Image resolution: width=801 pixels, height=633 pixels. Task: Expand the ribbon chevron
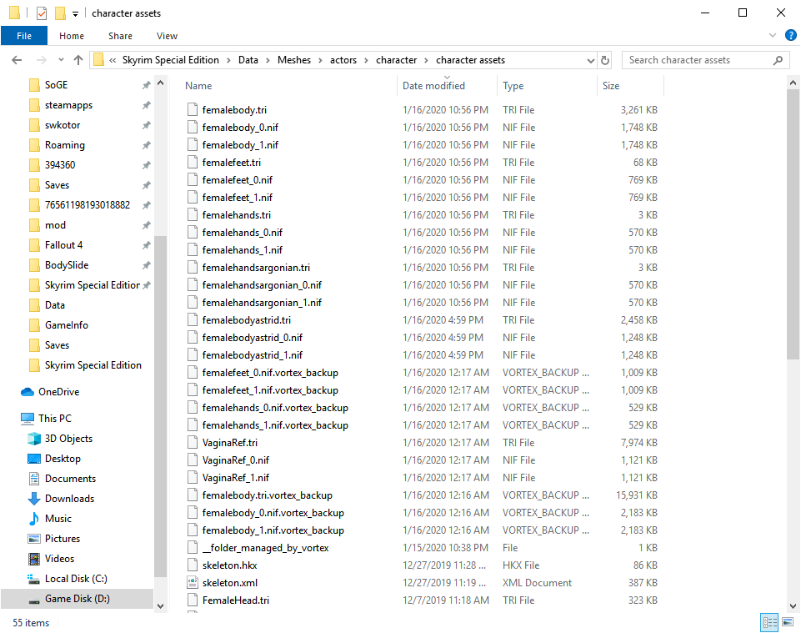(x=773, y=35)
